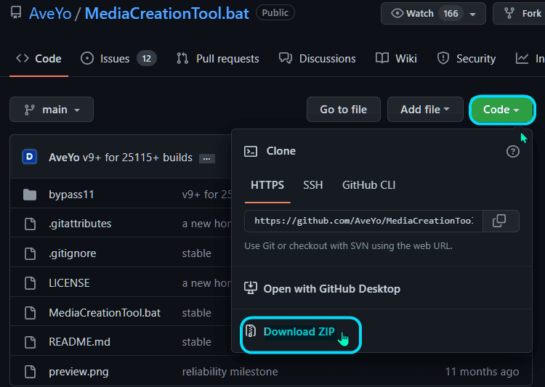The width and height of the screenshot is (545, 387).
Task: Open the AveYo owner link
Action: click(x=50, y=14)
